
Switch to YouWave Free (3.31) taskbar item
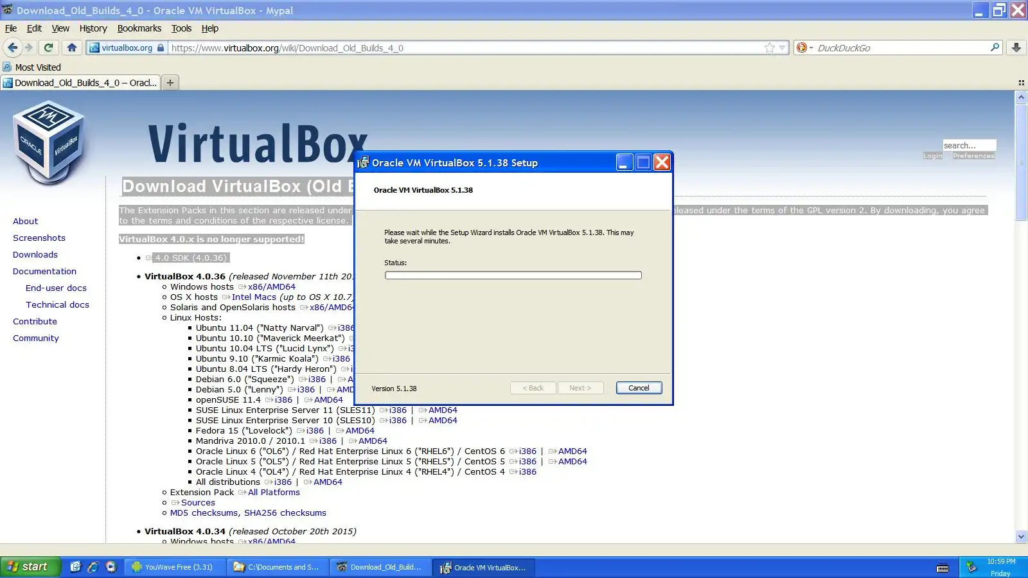[x=176, y=567]
